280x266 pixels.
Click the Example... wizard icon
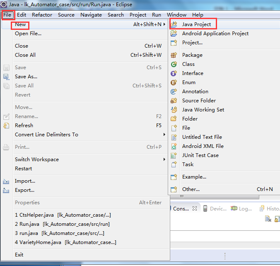(174, 177)
